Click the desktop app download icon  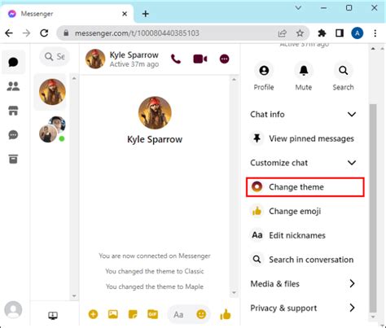point(53,315)
